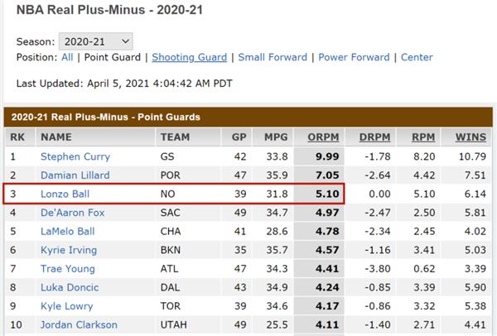
Task: Open Trae Young player page
Action: [x=68, y=268]
